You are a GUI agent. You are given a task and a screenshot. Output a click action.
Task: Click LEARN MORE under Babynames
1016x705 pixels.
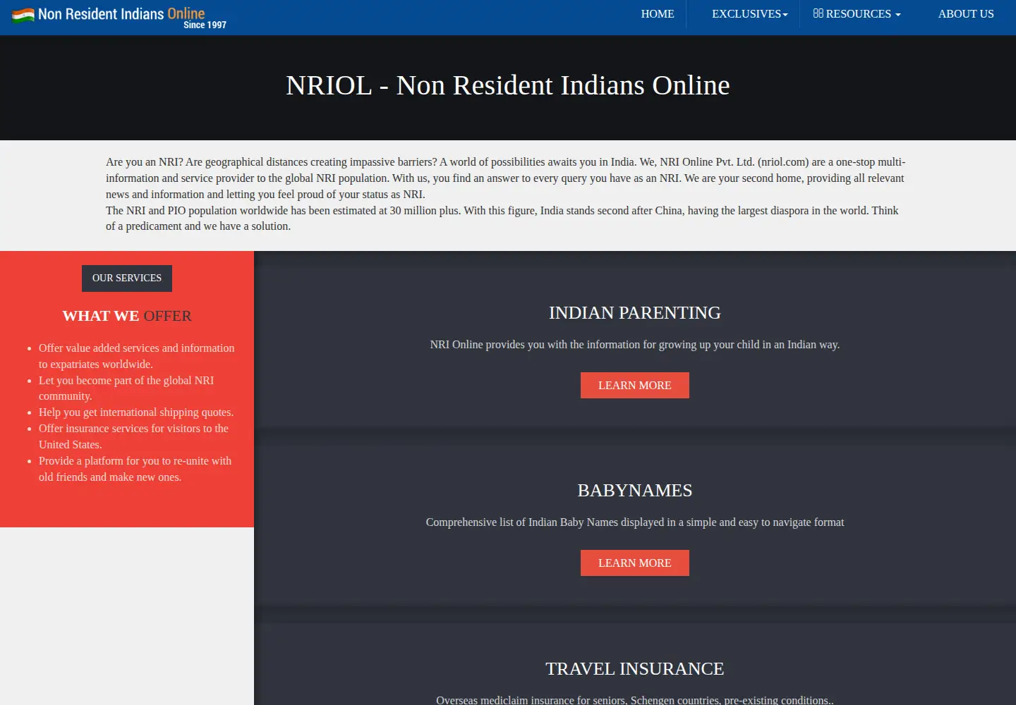[x=635, y=563]
